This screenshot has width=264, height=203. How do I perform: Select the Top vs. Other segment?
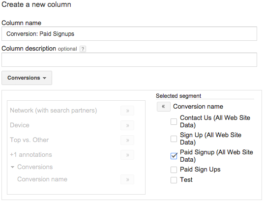29,140
